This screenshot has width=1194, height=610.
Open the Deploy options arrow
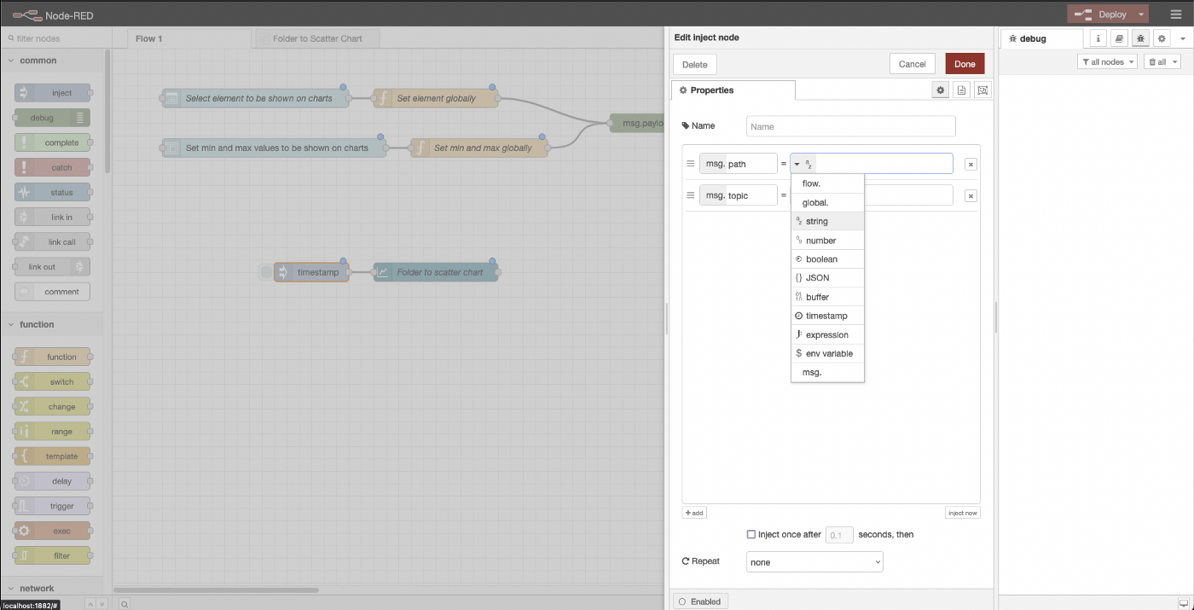1141,15
